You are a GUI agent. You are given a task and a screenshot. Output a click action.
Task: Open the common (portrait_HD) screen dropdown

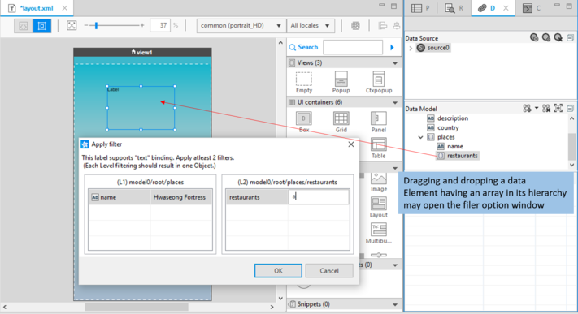pyautogui.click(x=241, y=26)
